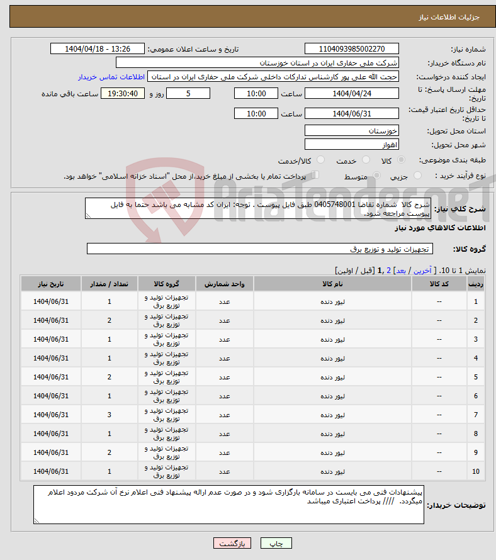Select the کالا/خدمت radio button
496x560 pixels.
[x=320, y=160]
